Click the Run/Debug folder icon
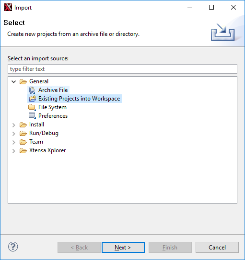Viewport: 245px width, 260px height. [x=23, y=133]
